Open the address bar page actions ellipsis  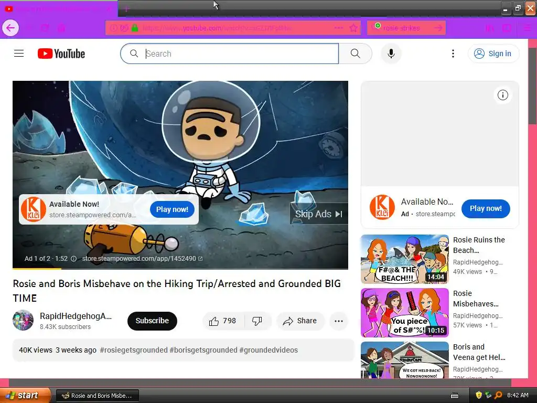coord(339,28)
